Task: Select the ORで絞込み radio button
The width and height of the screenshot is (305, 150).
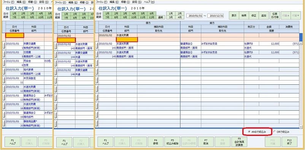Action: click(275, 132)
